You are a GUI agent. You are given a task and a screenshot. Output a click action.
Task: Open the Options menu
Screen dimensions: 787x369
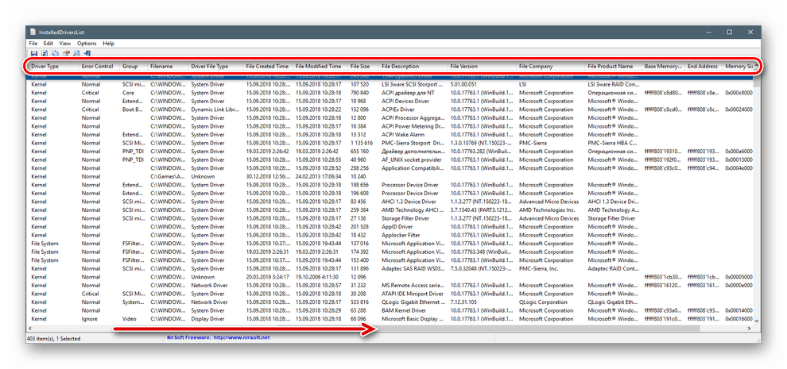pyautogui.click(x=87, y=44)
